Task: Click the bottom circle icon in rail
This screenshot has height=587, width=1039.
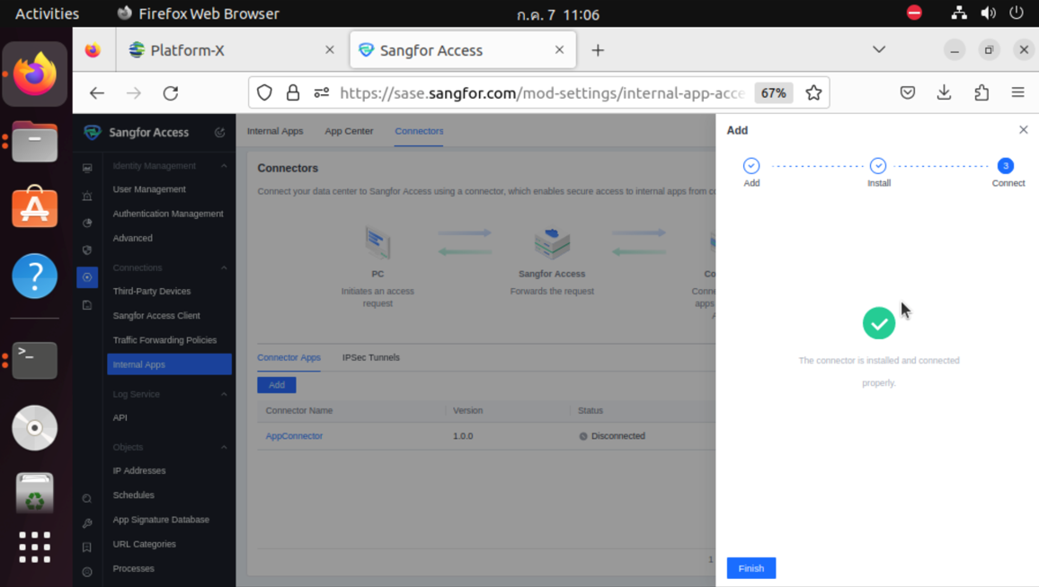Action: pyautogui.click(x=87, y=572)
